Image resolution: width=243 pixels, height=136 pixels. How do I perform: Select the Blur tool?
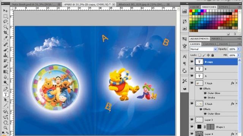tap(5, 77)
